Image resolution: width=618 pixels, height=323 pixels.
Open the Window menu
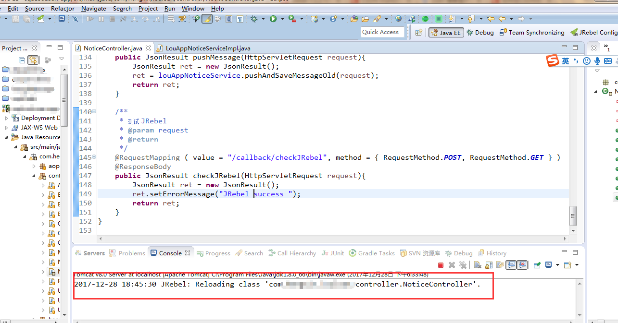click(193, 8)
